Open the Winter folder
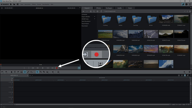Viewport: 192px width, 108px height. tap(151, 20)
